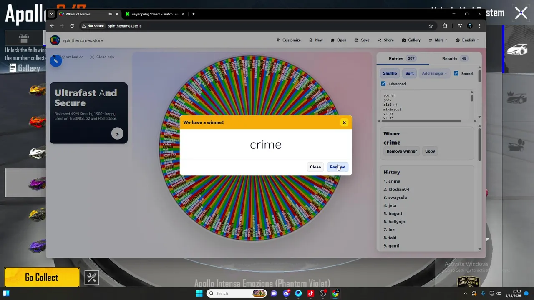Bookmark this page with the star
Image resolution: width=534 pixels, height=300 pixels.
click(x=431, y=26)
